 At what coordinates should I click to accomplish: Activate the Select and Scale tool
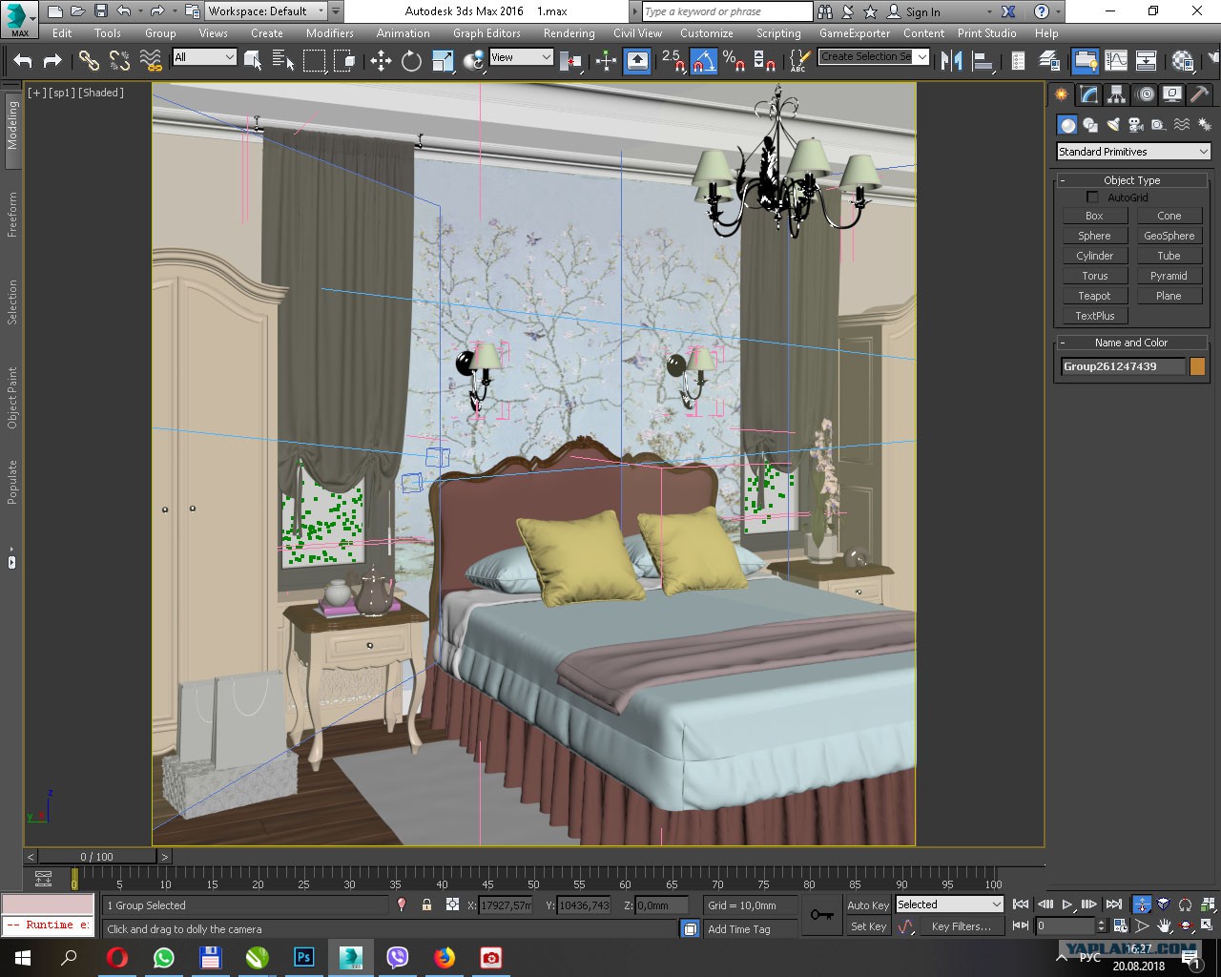pyautogui.click(x=443, y=60)
